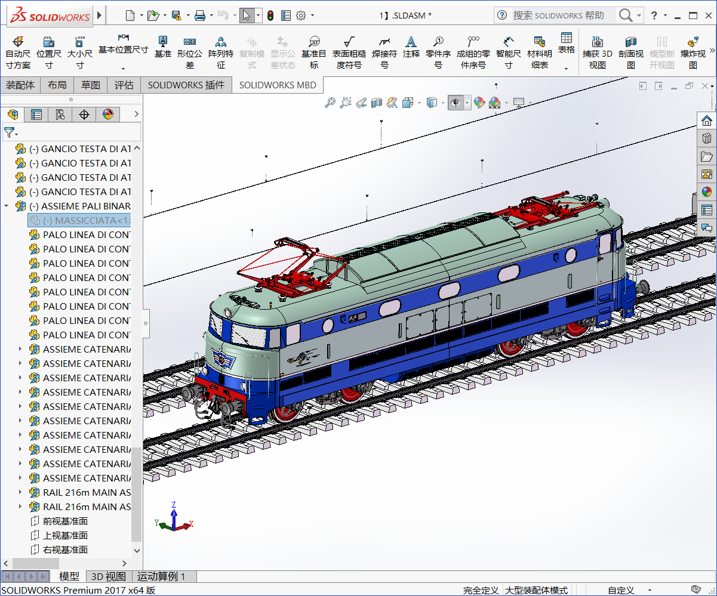Click the feature tree horizontal scrollbar
This screenshot has width=717, height=596.
point(36,563)
